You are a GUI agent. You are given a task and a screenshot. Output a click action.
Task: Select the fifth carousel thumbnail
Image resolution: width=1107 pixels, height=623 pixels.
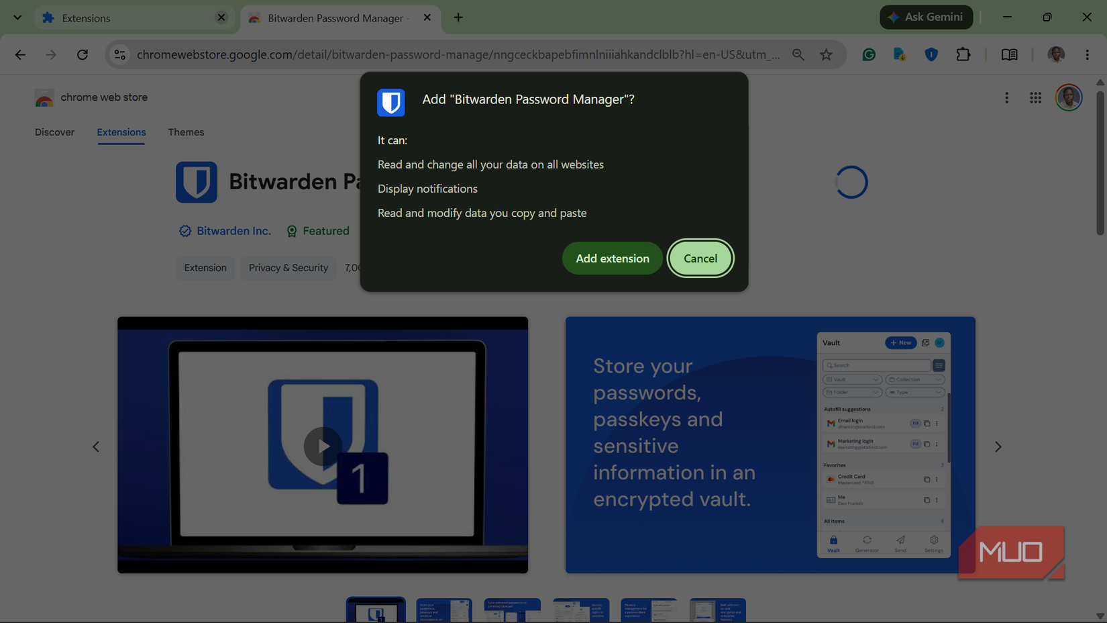pos(649,610)
